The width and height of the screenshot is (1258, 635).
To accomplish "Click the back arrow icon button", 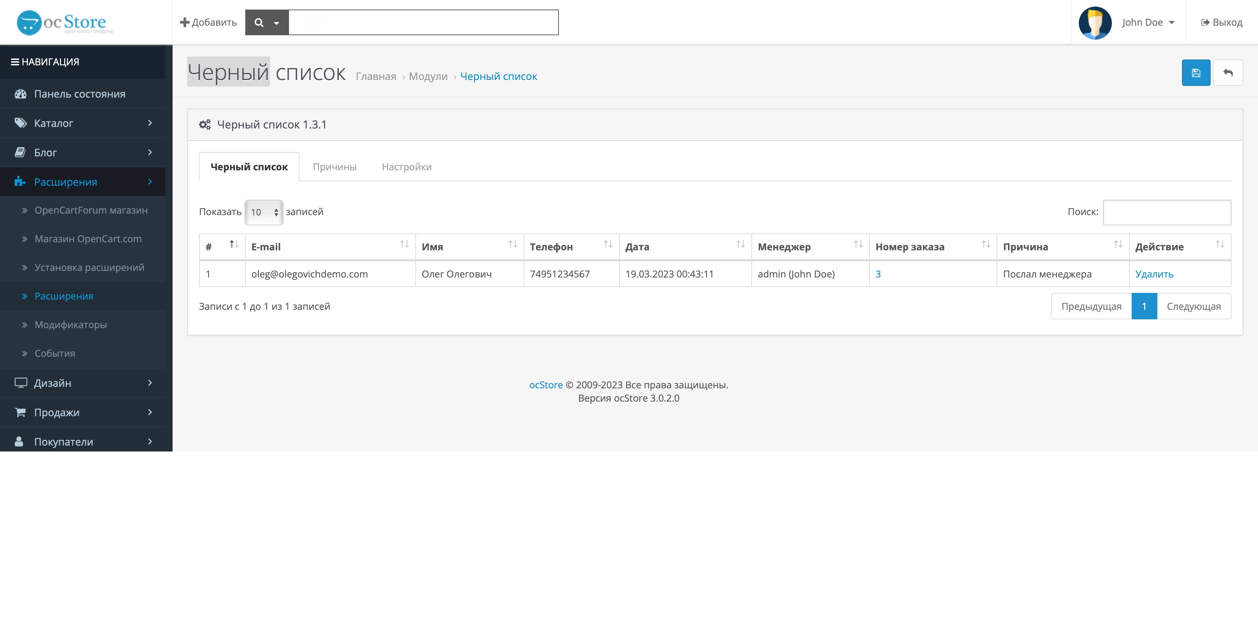I will coord(1228,73).
